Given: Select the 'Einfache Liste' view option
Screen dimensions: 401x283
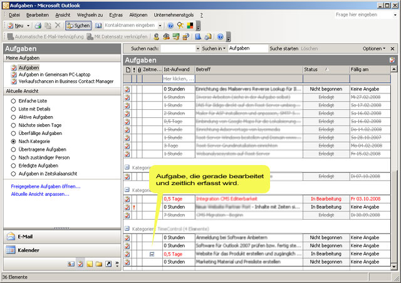Looking at the screenshot, I should [x=14, y=101].
